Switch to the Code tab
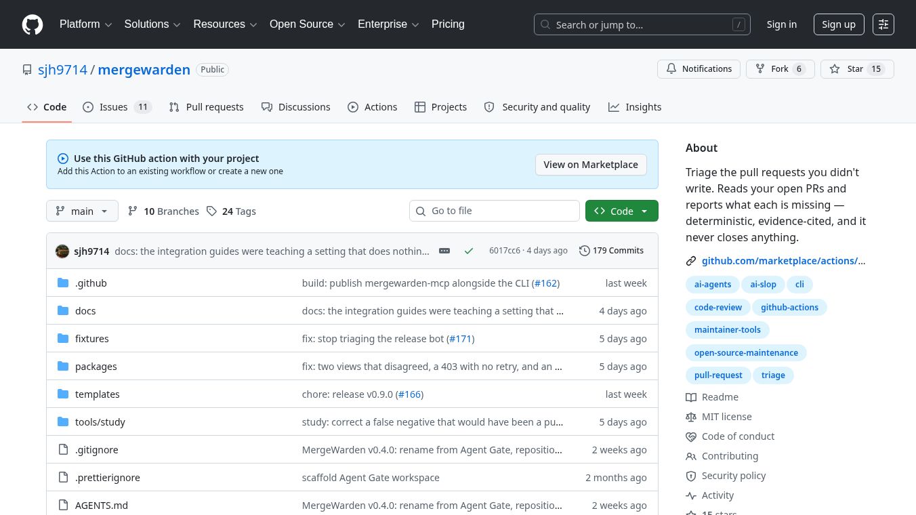916x515 pixels. (x=47, y=107)
